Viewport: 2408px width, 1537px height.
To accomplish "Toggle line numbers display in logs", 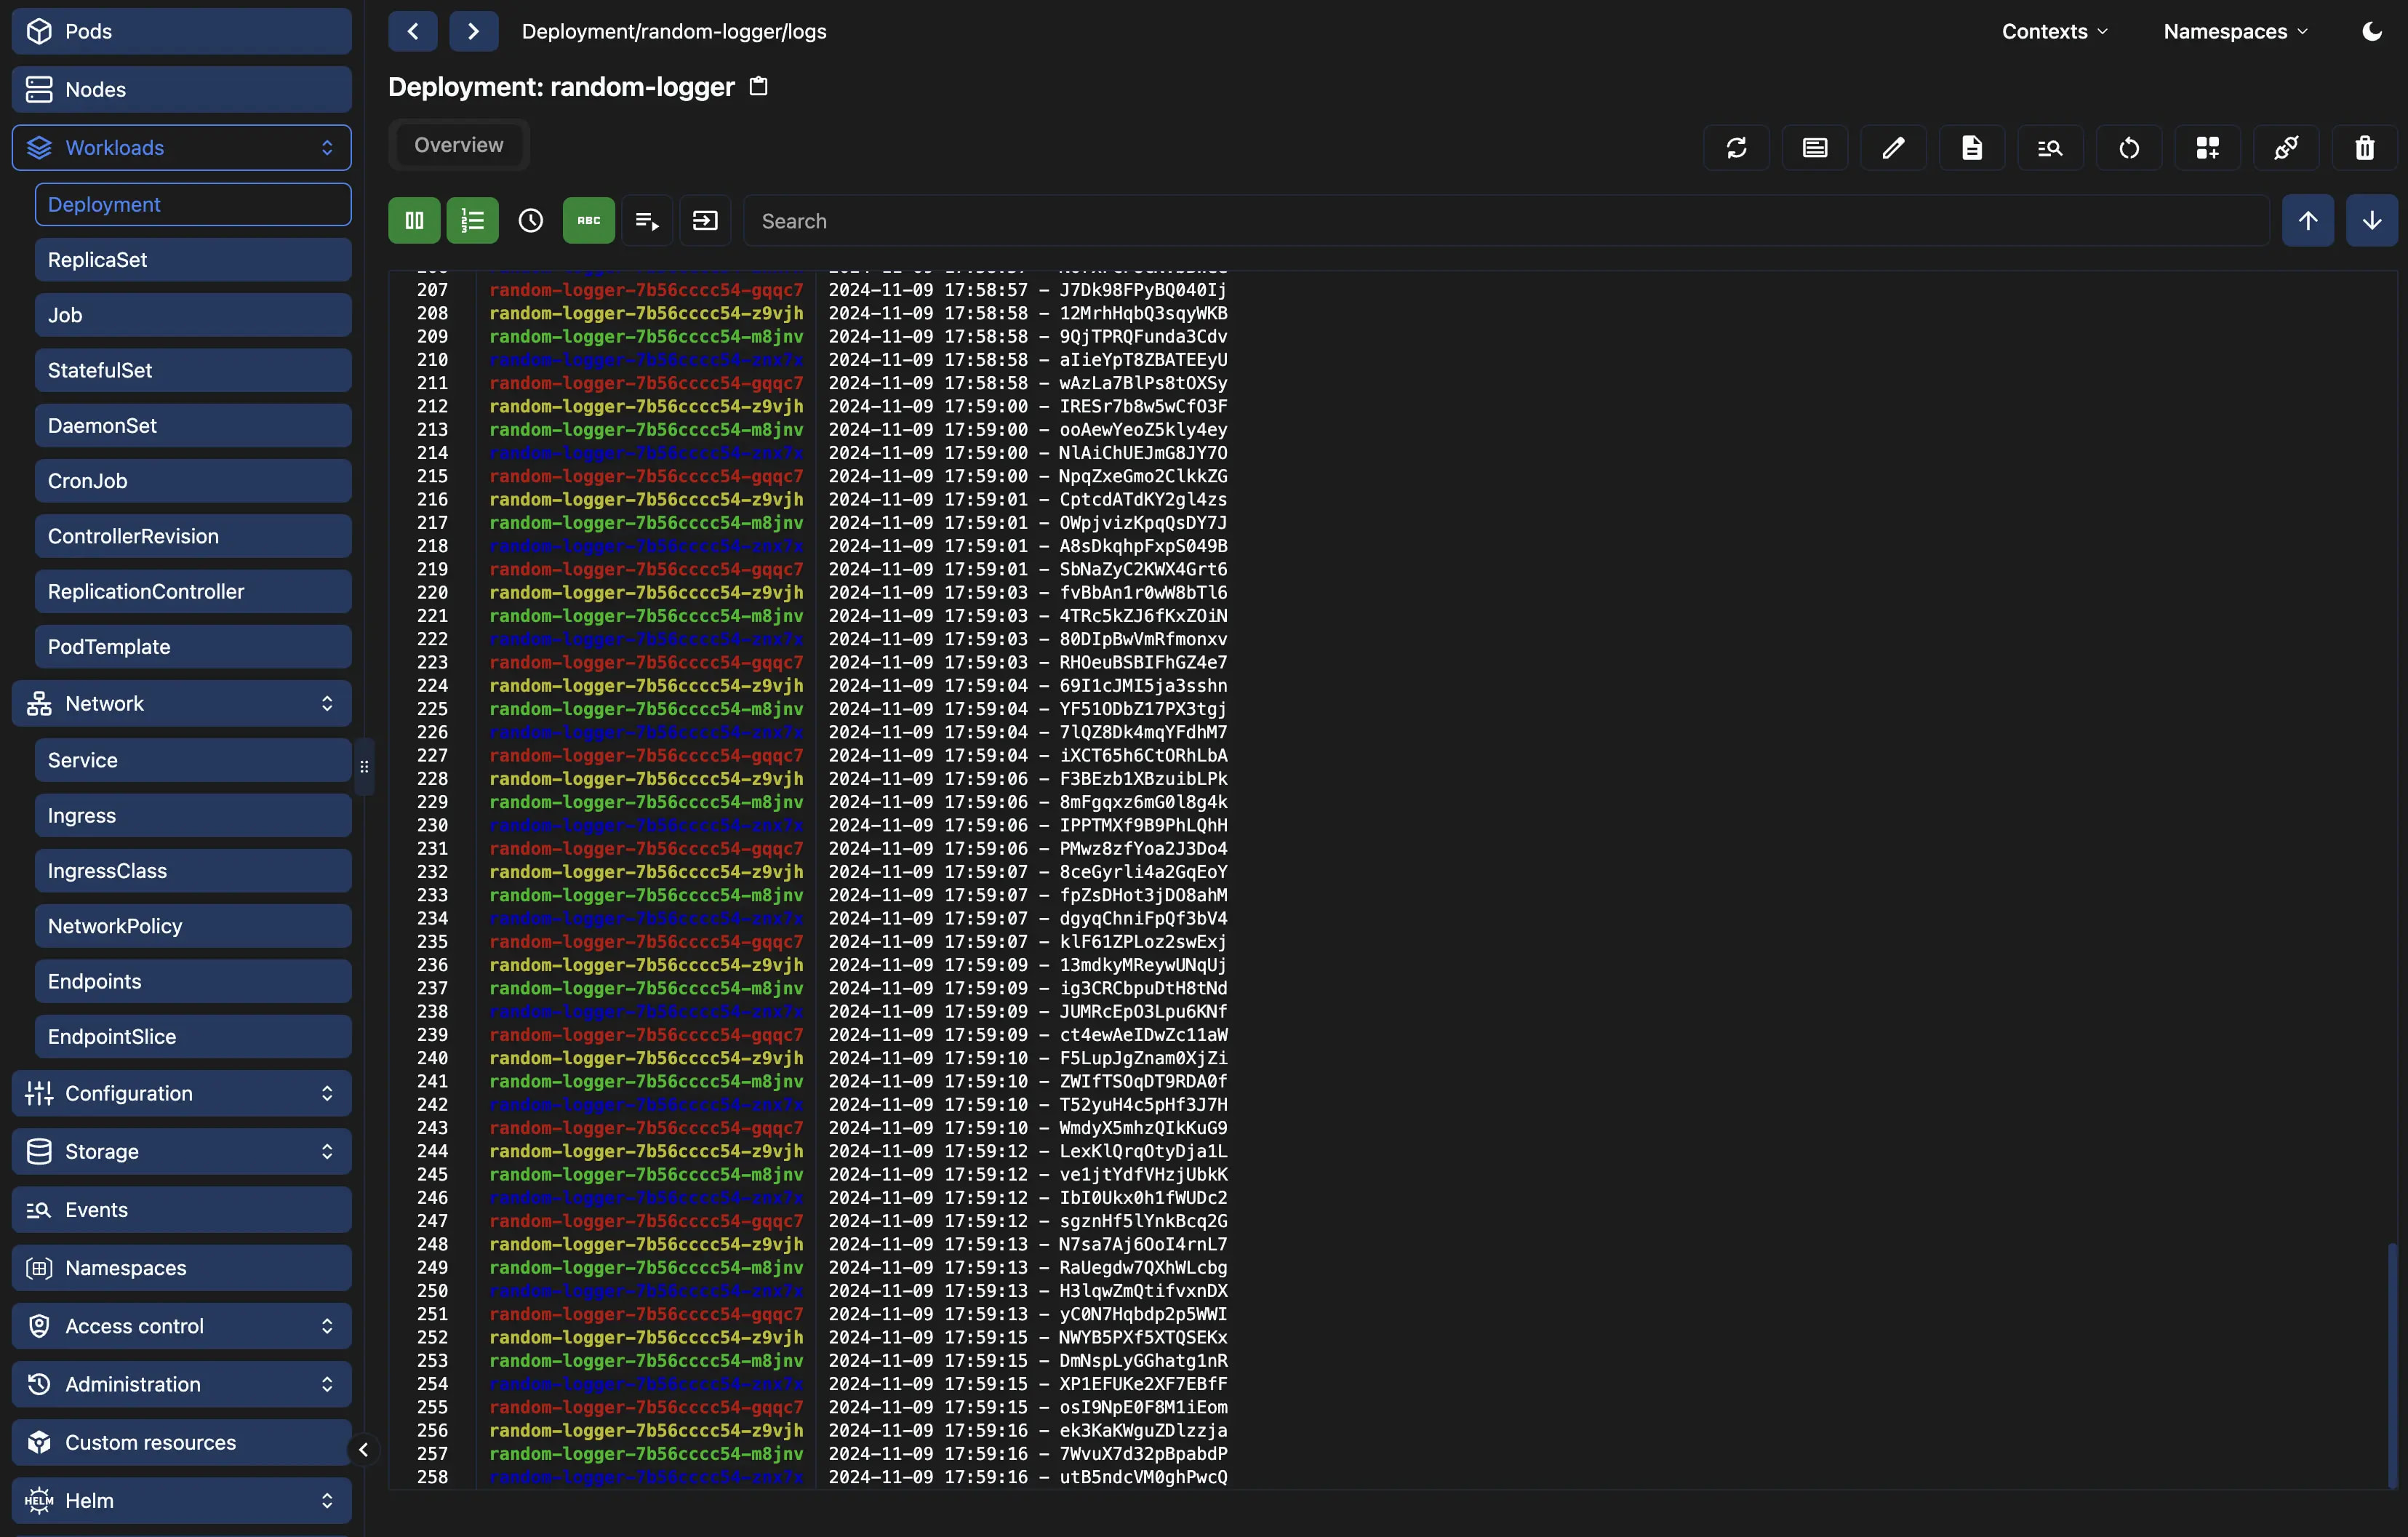I will [472, 220].
